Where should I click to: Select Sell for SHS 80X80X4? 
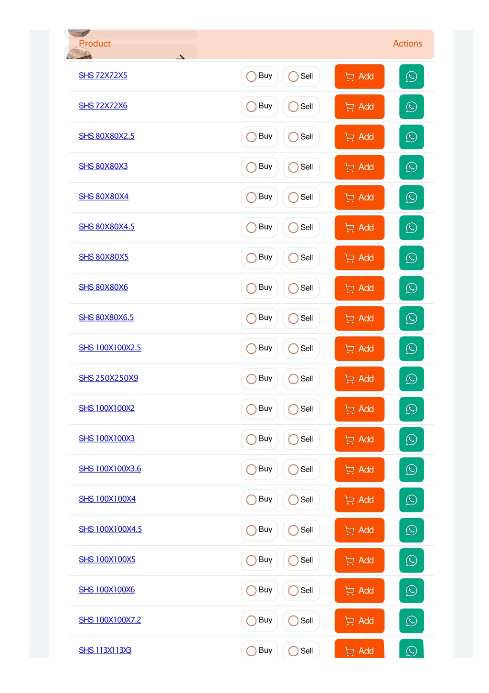click(301, 197)
